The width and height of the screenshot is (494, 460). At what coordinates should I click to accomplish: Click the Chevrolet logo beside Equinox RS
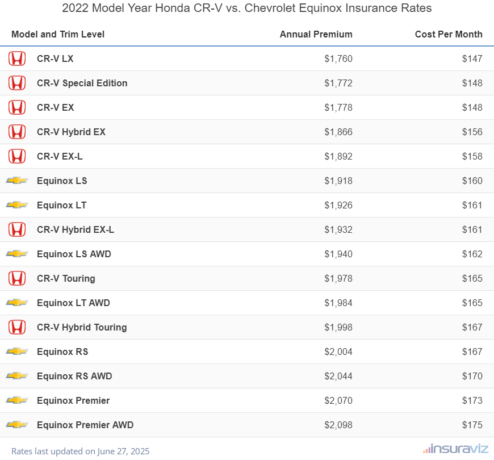point(17,352)
